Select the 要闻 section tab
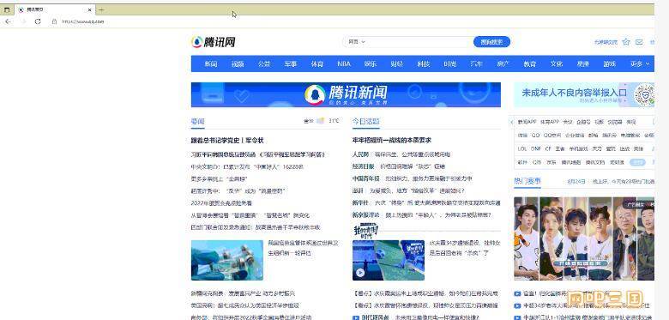Screen dimensions: 669x320 pyautogui.click(x=197, y=121)
